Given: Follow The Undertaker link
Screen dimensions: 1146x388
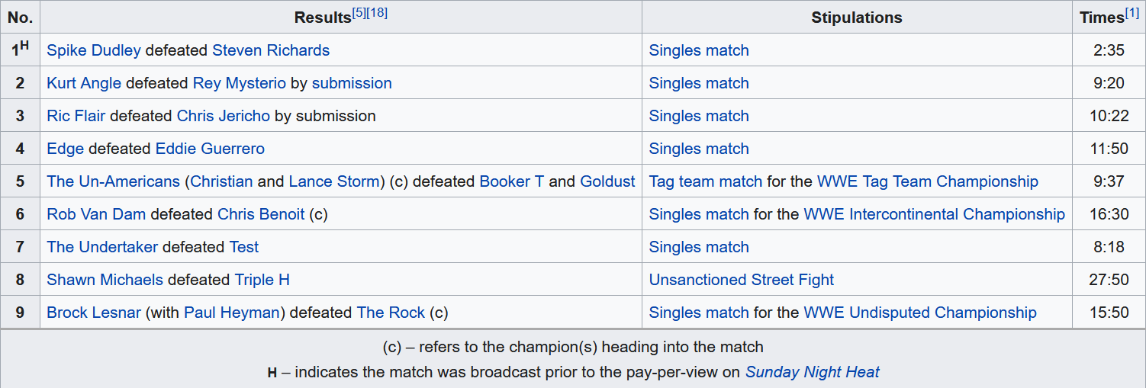Looking at the screenshot, I should [x=102, y=247].
